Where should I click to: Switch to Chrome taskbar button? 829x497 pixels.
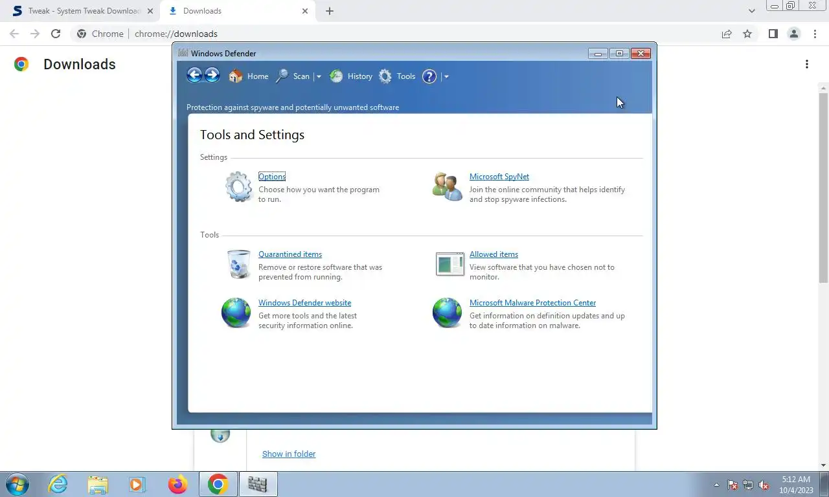pos(218,484)
